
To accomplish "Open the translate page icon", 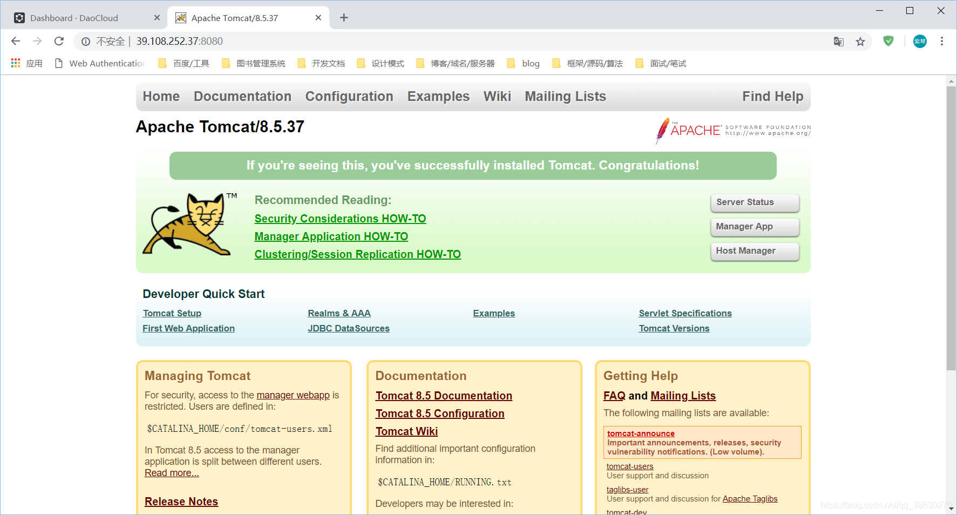I will click(x=838, y=42).
